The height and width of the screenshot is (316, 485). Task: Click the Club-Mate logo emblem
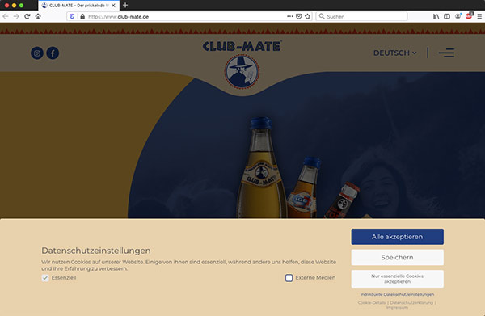coord(242,72)
